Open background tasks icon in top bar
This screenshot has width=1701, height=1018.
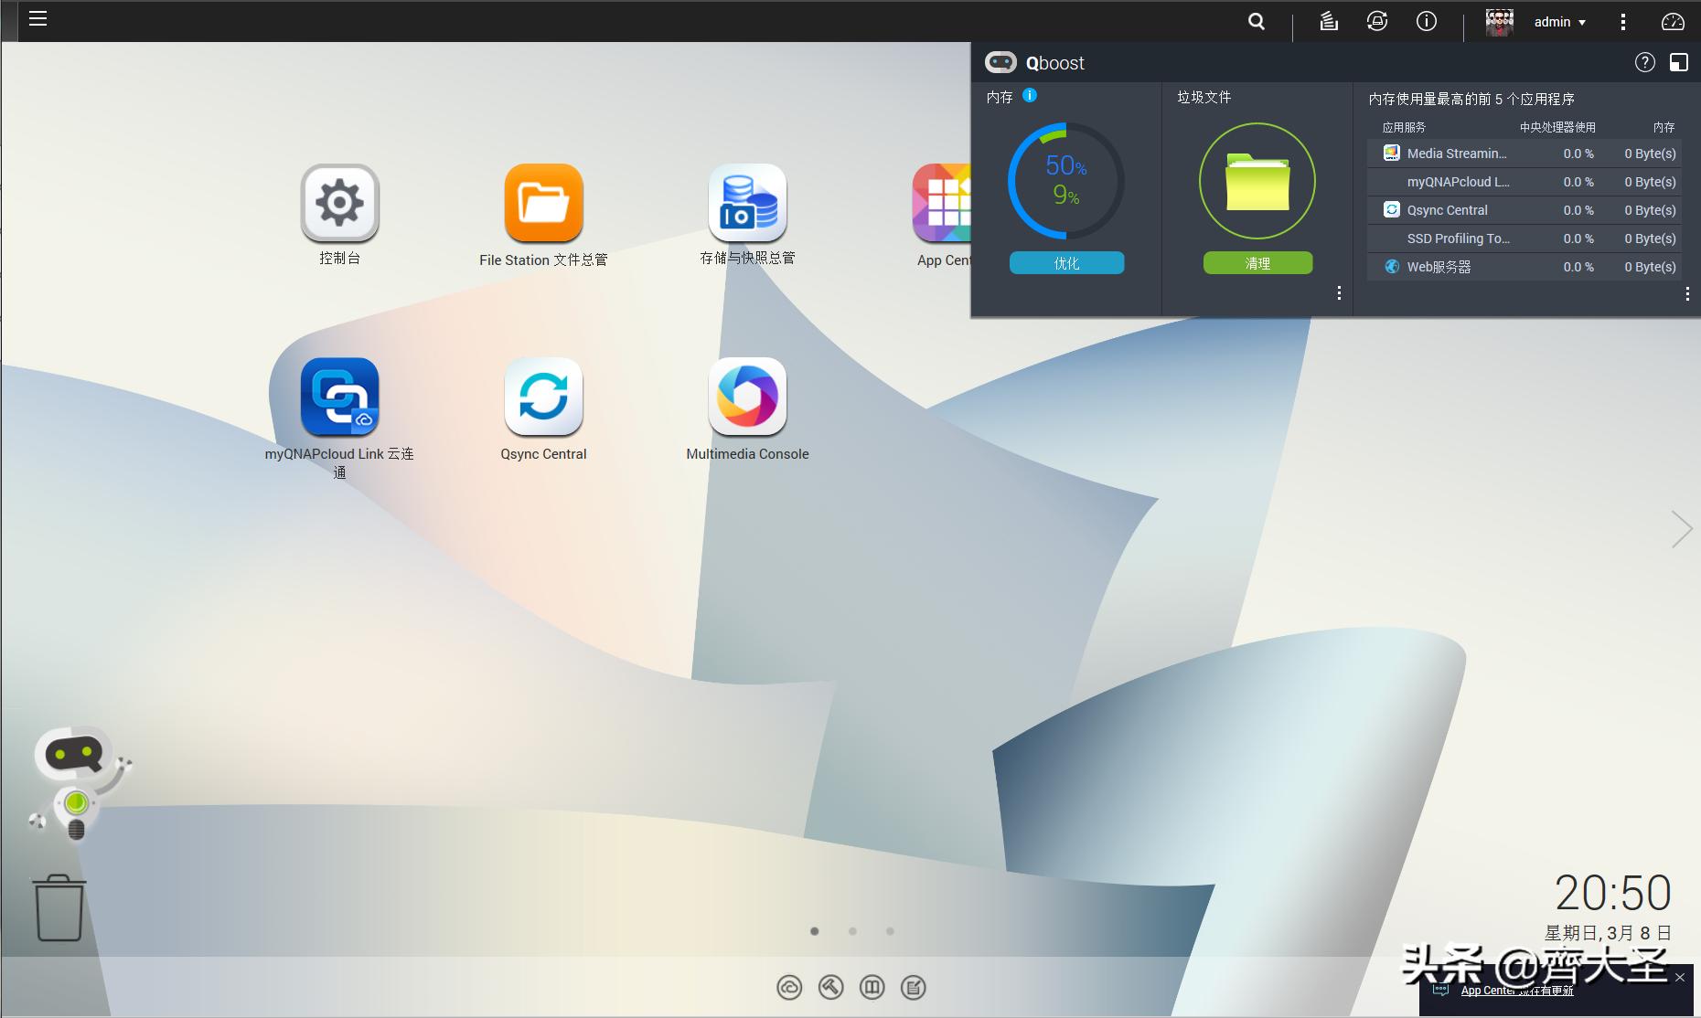pyautogui.click(x=1329, y=22)
